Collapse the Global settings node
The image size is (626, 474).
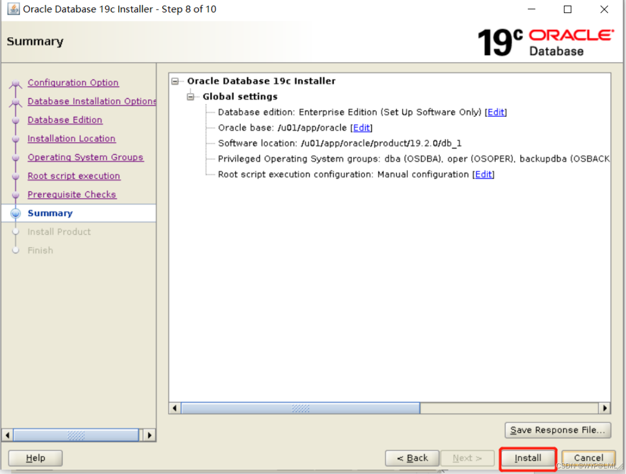[x=190, y=97]
